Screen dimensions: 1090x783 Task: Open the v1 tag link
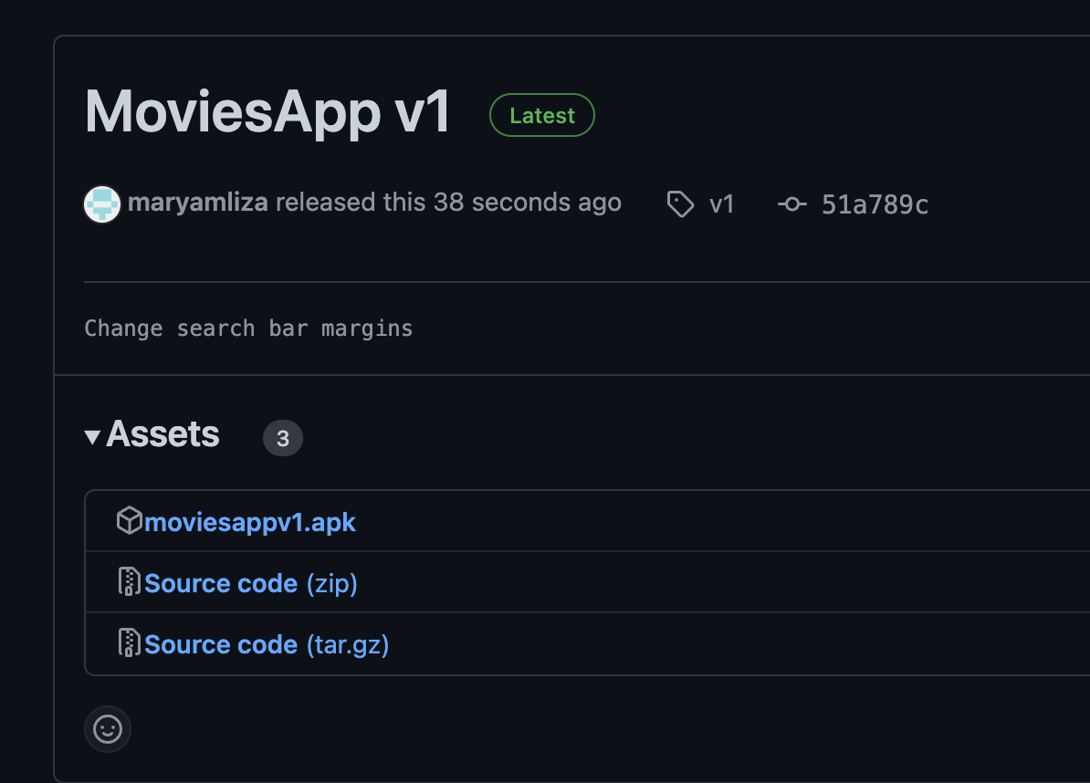(721, 204)
